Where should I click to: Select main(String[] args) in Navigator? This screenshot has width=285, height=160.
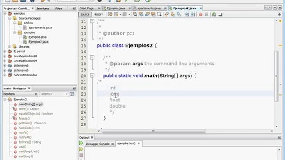31,104
